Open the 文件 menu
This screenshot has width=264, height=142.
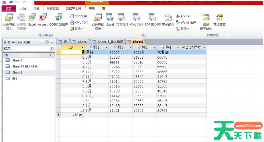9,8
